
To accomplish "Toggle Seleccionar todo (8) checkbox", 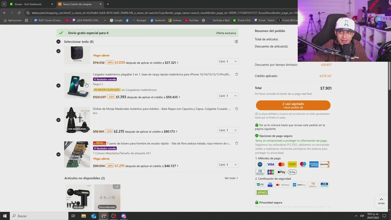I will click(x=58, y=42).
